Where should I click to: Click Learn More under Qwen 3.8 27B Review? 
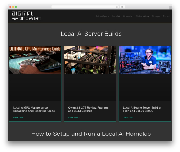coord(74,118)
